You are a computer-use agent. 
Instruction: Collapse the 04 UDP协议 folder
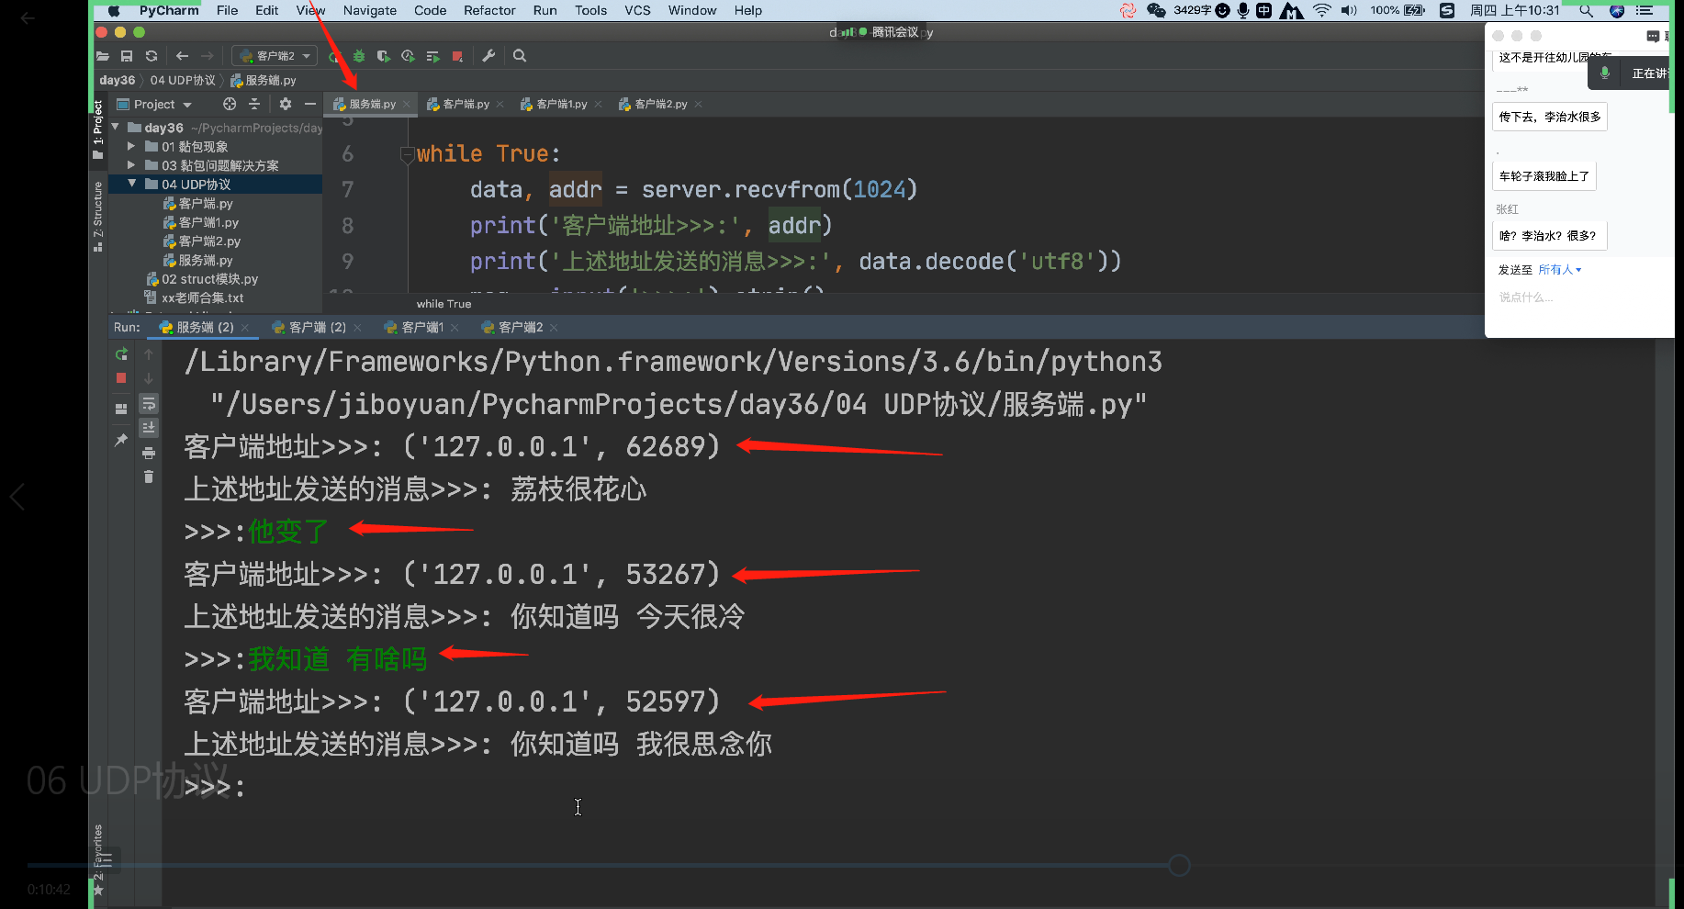point(131,184)
